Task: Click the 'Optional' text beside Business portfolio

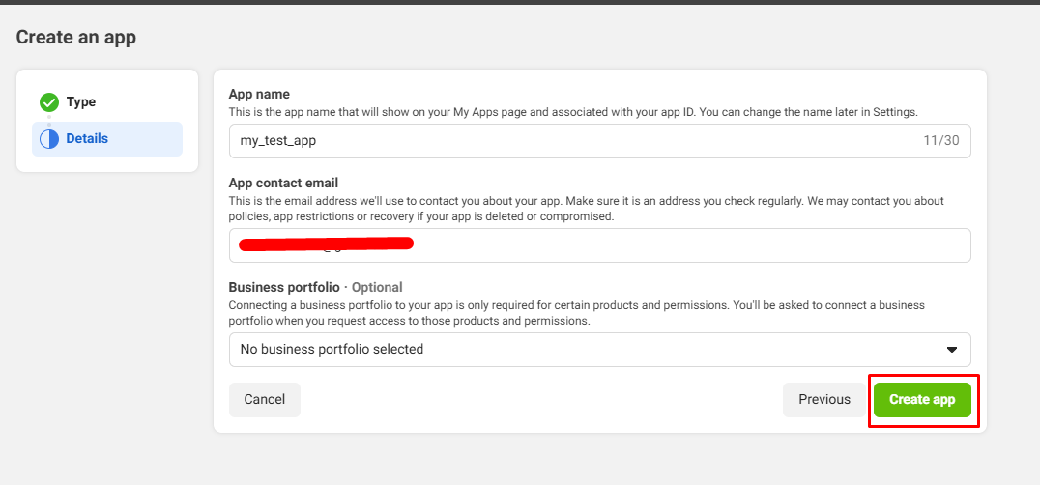Action: click(377, 287)
